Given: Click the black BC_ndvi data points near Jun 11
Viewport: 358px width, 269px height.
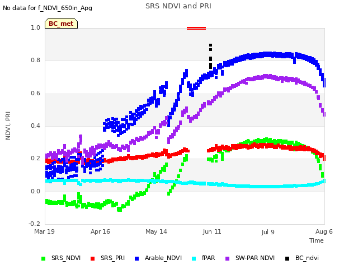Looking at the screenshot, I should click(210, 56).
